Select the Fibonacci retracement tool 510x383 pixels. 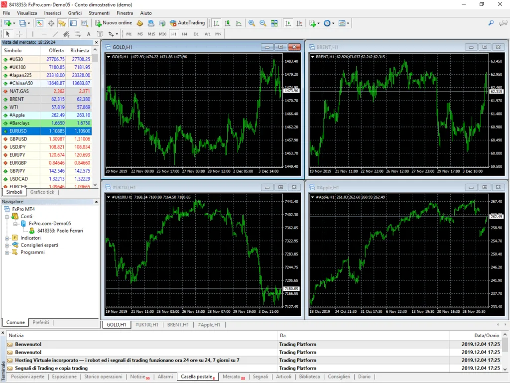pyautogui.click(x=77, y=34)
